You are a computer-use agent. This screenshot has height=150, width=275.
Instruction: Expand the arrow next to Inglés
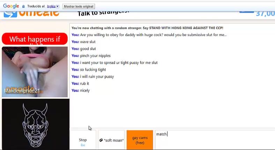(x=58, y=7)
